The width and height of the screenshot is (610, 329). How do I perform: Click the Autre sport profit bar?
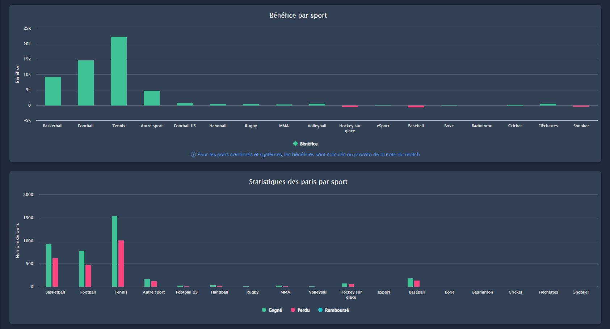coord(152,98)
